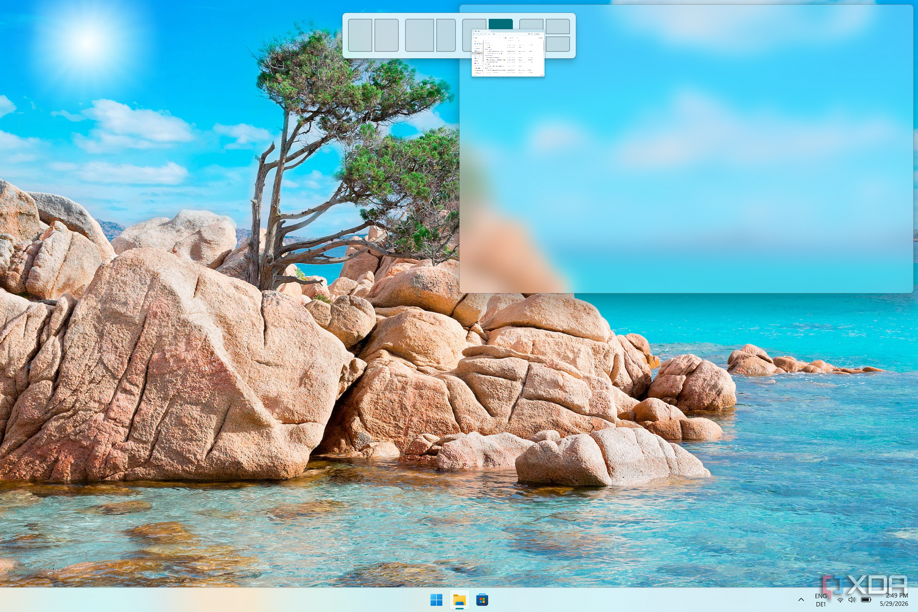Viewport: 918px width, 612px height.
Task: Open the ENG DE1 language switcher
Action: pyautogui.click(x=820, y=600)
